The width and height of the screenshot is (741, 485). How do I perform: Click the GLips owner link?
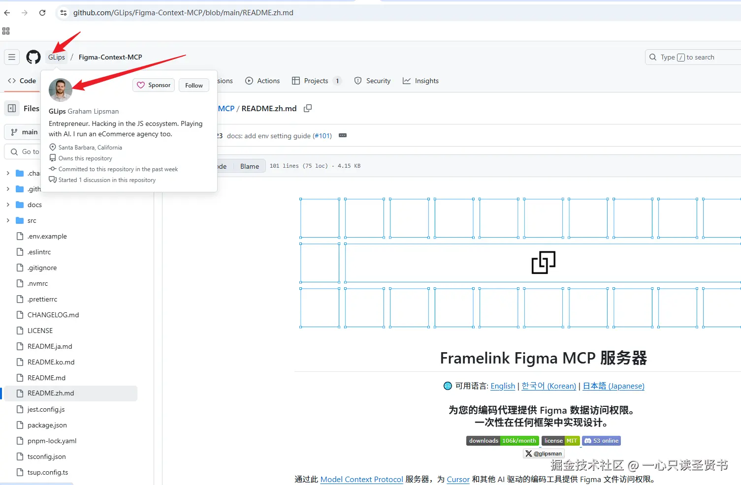57,57
